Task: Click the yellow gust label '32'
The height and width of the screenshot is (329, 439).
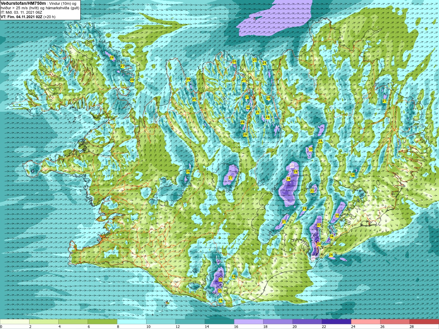Action: [x=221, y=279]
